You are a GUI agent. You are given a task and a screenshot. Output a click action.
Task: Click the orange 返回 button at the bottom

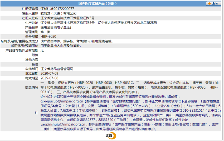coord(111,136)
